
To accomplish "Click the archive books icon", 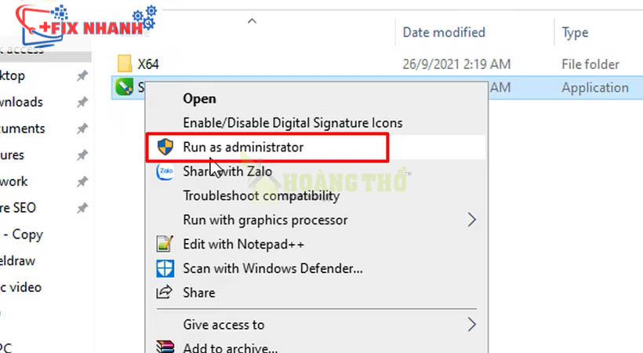I will pyautogui.click(x=165, y=346).
